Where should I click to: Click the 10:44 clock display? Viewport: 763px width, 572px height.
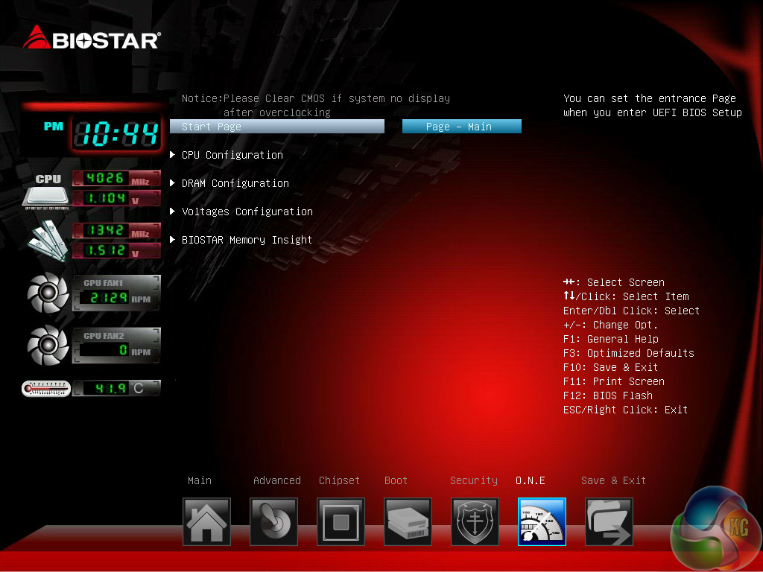click(x=117, y=134)
